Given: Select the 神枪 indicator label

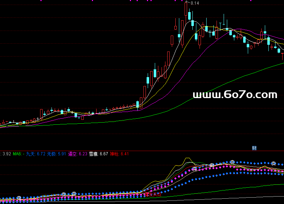Looking at the screenshot, I should (x=115, y=154).
